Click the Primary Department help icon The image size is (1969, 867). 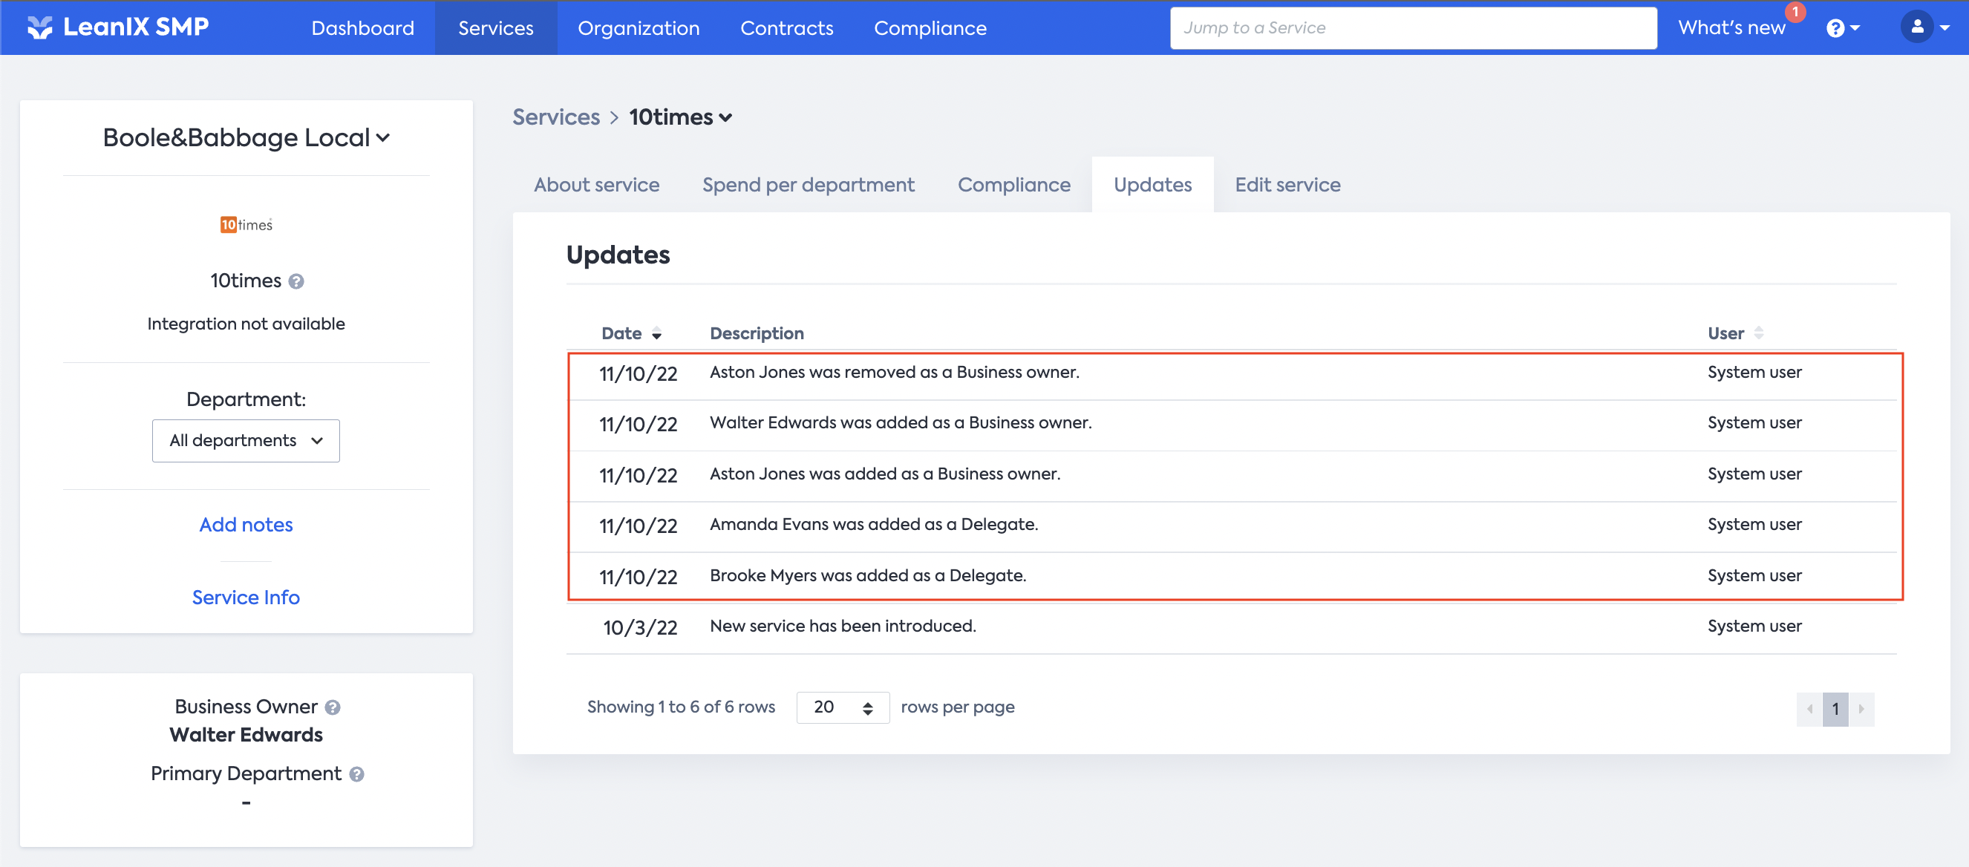357,774
